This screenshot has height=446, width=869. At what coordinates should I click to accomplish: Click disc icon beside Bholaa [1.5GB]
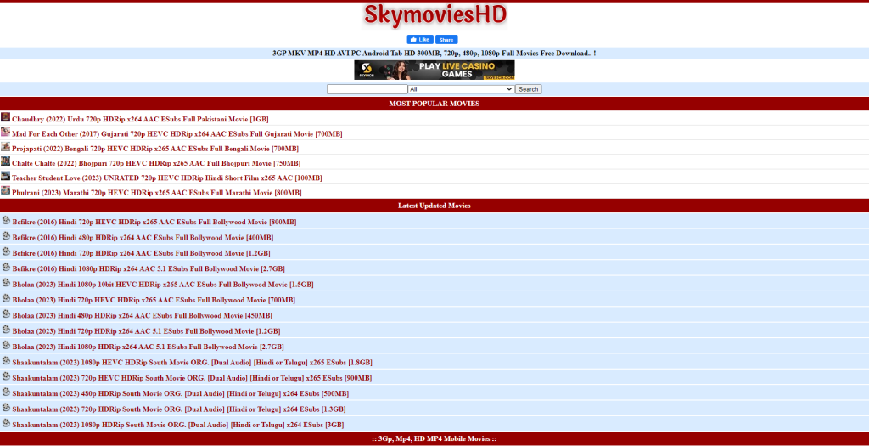coord(6,282)
